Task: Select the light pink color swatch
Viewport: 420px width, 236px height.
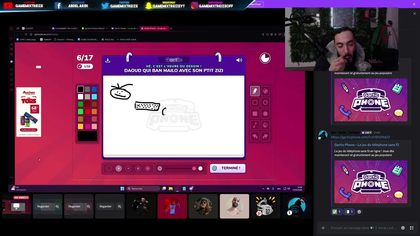Action: coord(94,127)
